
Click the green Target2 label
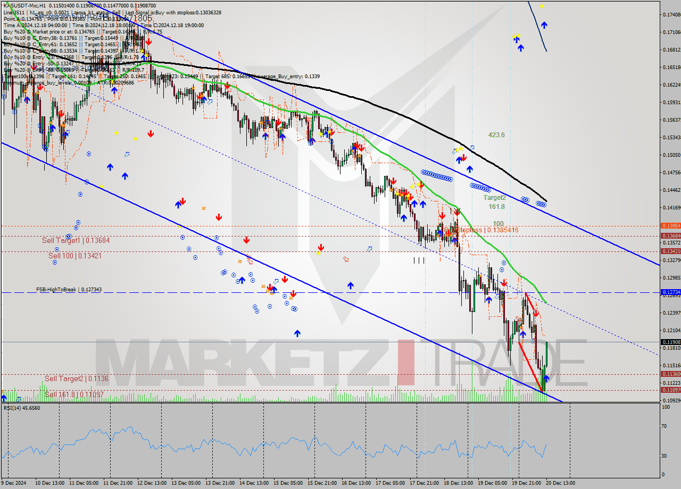pyautogui.click(x=495, y=197)
